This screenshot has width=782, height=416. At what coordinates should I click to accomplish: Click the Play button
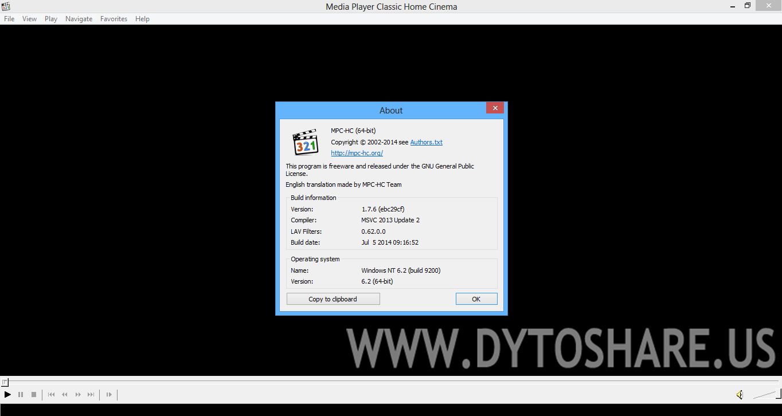coord(7,394)
